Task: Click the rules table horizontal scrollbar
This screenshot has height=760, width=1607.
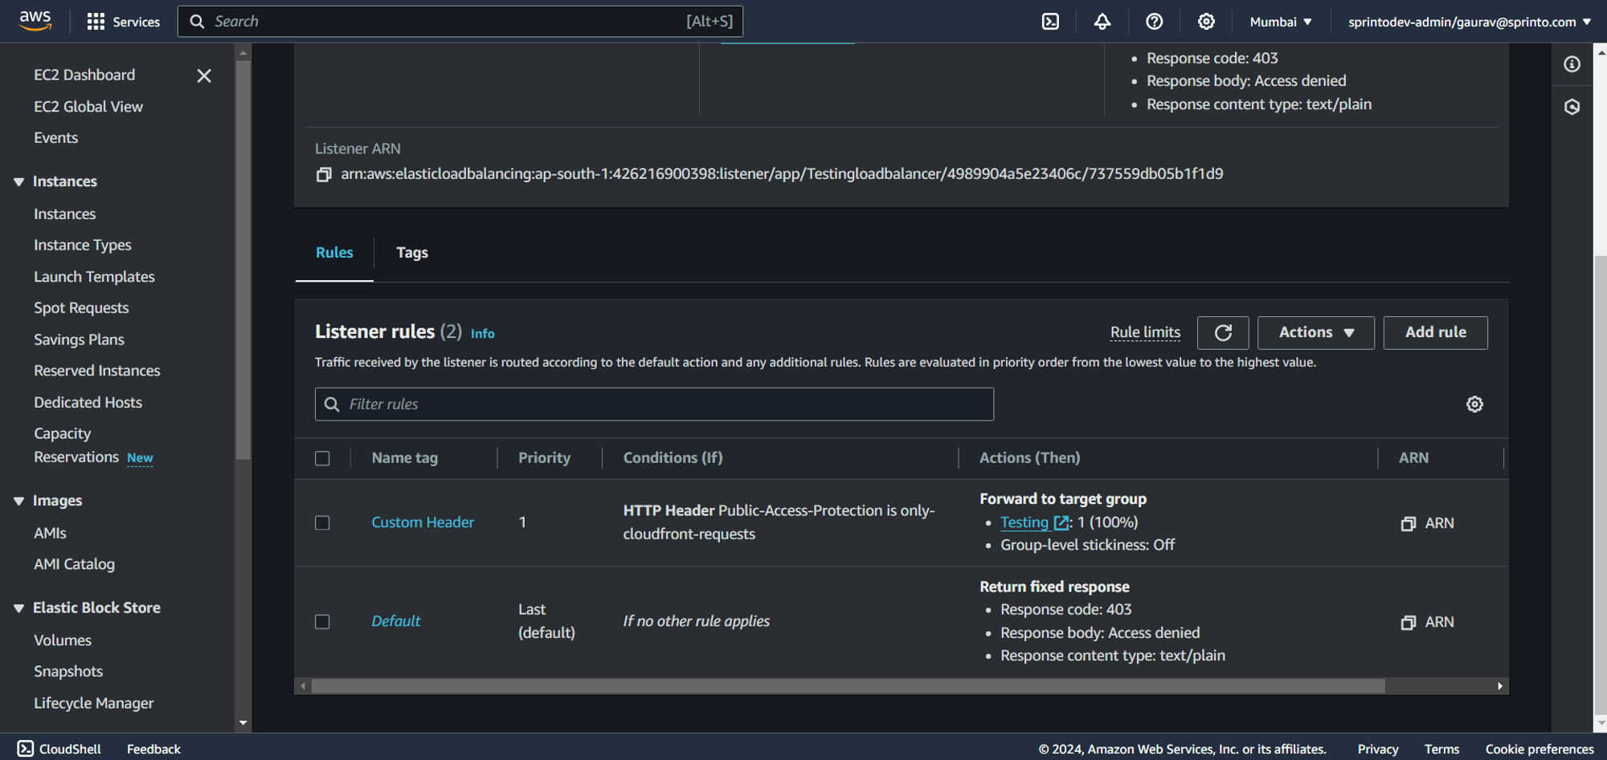Action: tap(848, 686)
